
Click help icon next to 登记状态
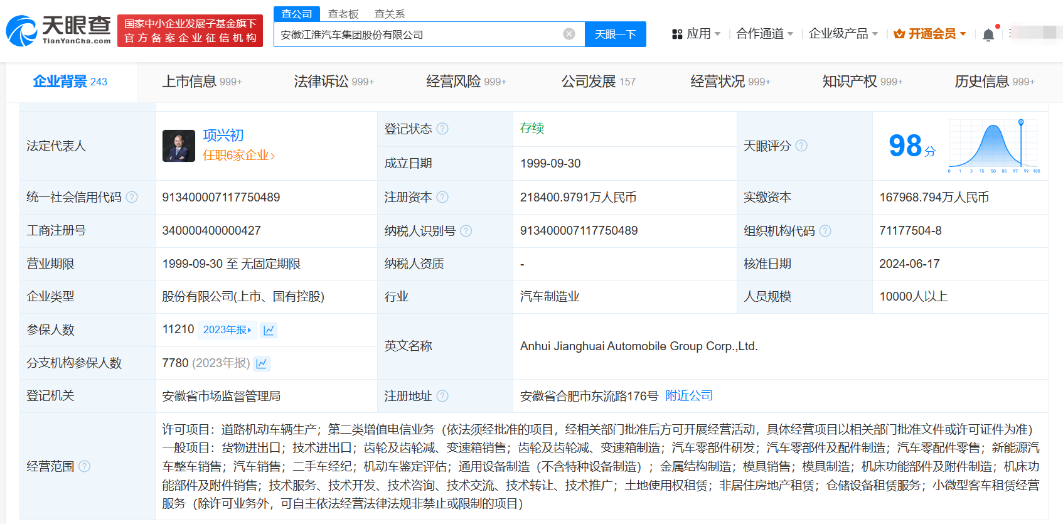tap(442, 129)
